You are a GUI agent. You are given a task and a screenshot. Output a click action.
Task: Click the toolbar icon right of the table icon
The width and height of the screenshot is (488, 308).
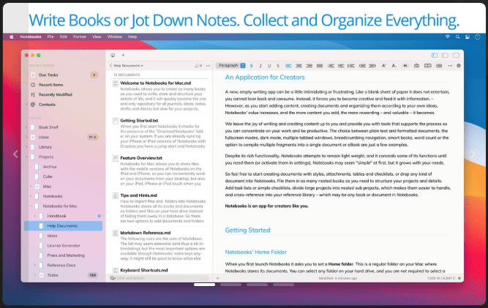coord(439,66)
